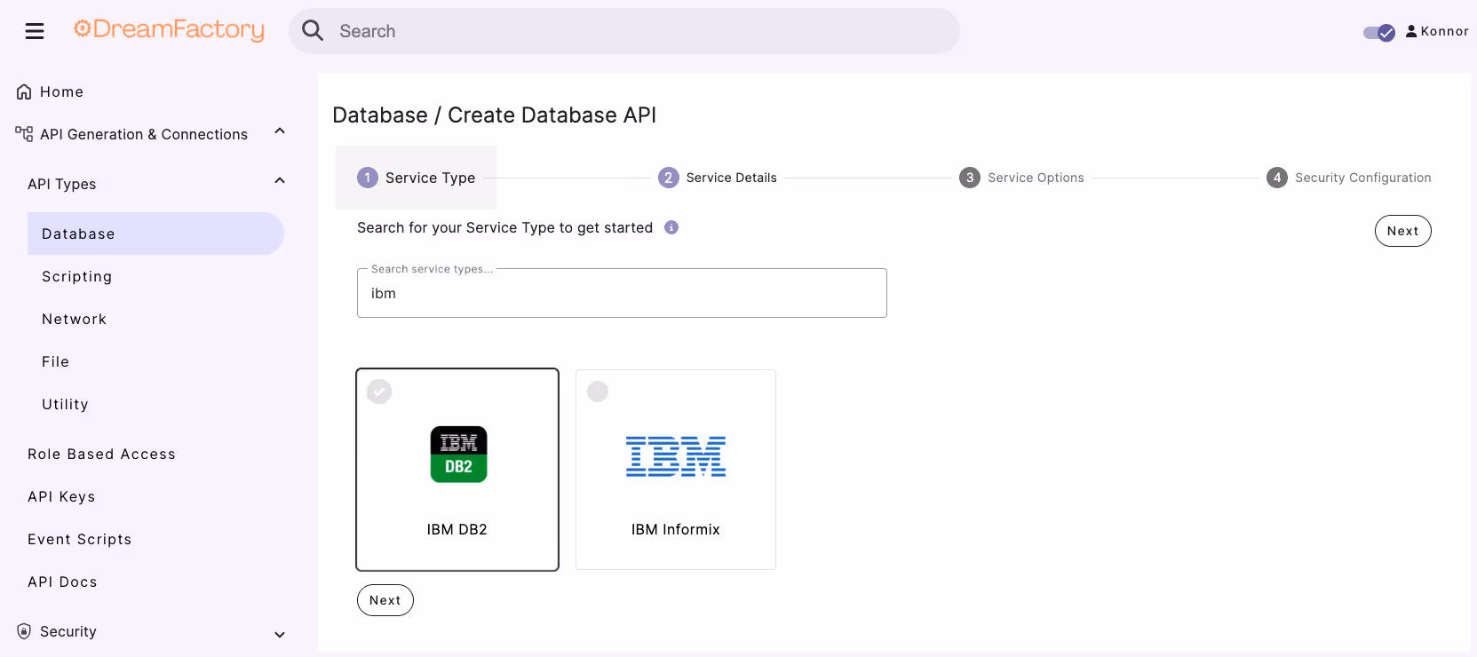Screen dimensions: 1477x657
Task: Go to Service Details step
Action: pyautogui.click(x=718, y=178)
